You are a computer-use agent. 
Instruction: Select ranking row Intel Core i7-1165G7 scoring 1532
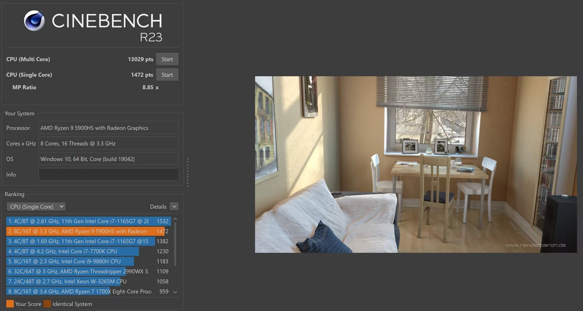88,221
